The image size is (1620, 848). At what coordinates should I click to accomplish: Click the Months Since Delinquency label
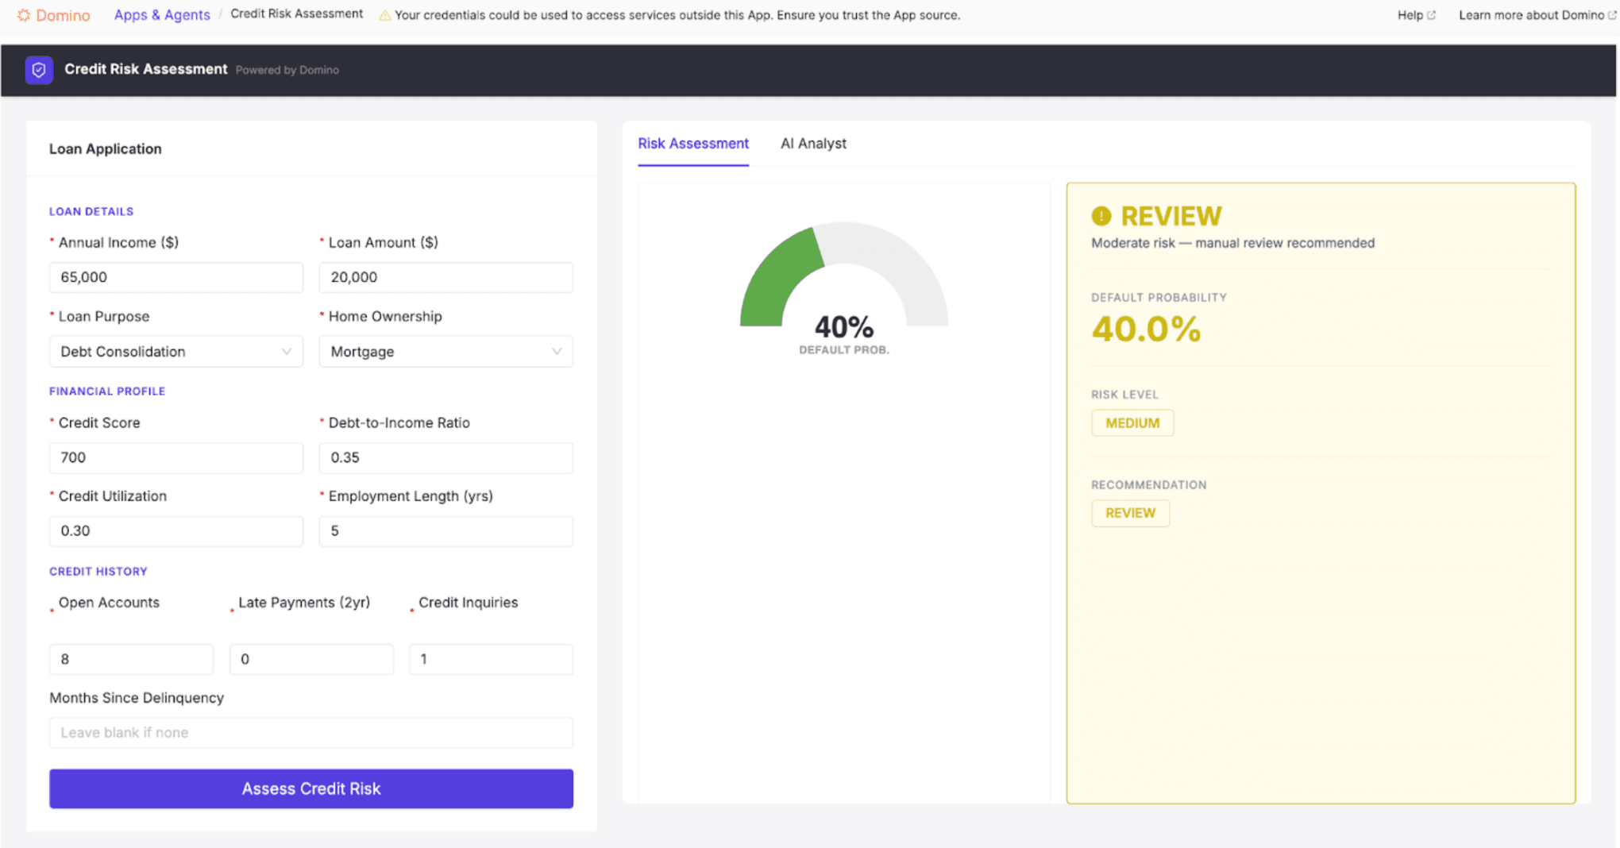[x=137, y=698]
